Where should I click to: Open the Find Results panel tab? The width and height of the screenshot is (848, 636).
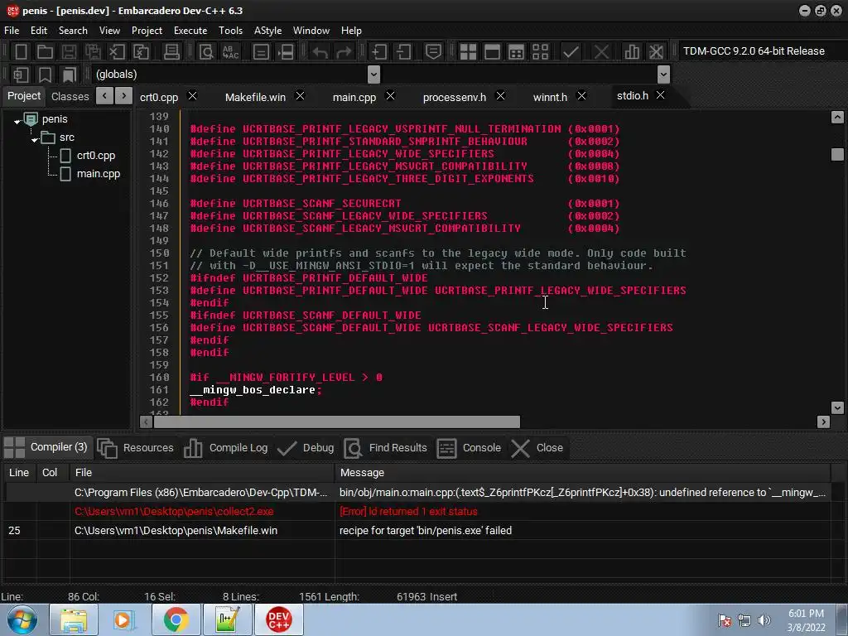(x=386, y=448)
